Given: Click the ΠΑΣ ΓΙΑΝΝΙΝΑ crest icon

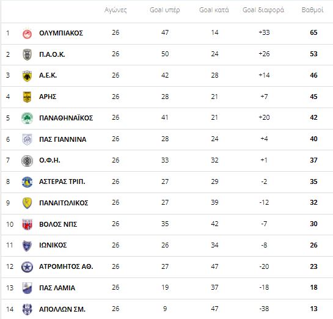Looking at the screenshot, I should (x=27, y=139).
